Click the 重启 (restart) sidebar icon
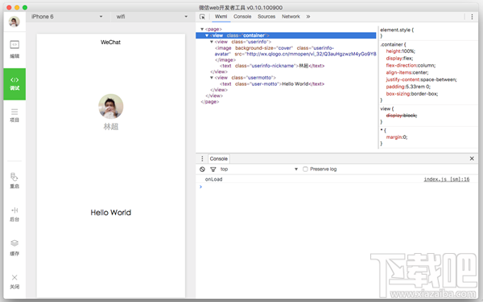 (x=14, y=181)
